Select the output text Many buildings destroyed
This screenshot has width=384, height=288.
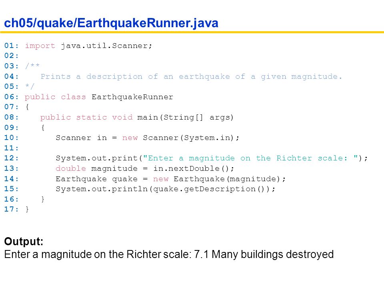point(272,254)
